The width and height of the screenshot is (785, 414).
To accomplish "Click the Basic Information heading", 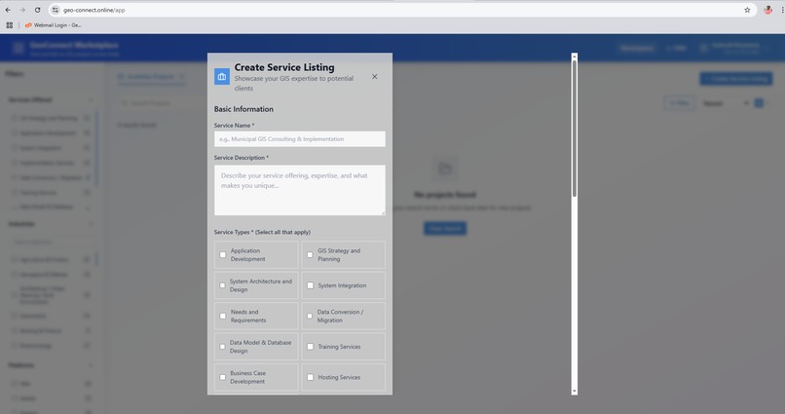I will pyautogui.click(x=243, y=109).
